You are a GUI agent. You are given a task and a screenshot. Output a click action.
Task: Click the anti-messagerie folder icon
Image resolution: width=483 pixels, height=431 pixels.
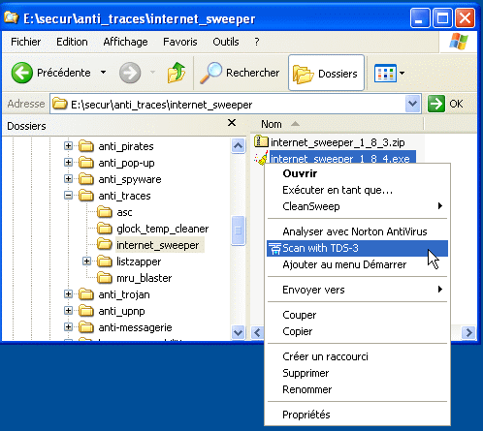(x=86, y=327)
